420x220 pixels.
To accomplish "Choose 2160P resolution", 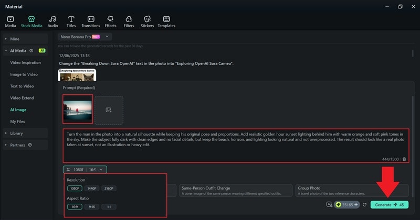I will click(x=109, y=189).
